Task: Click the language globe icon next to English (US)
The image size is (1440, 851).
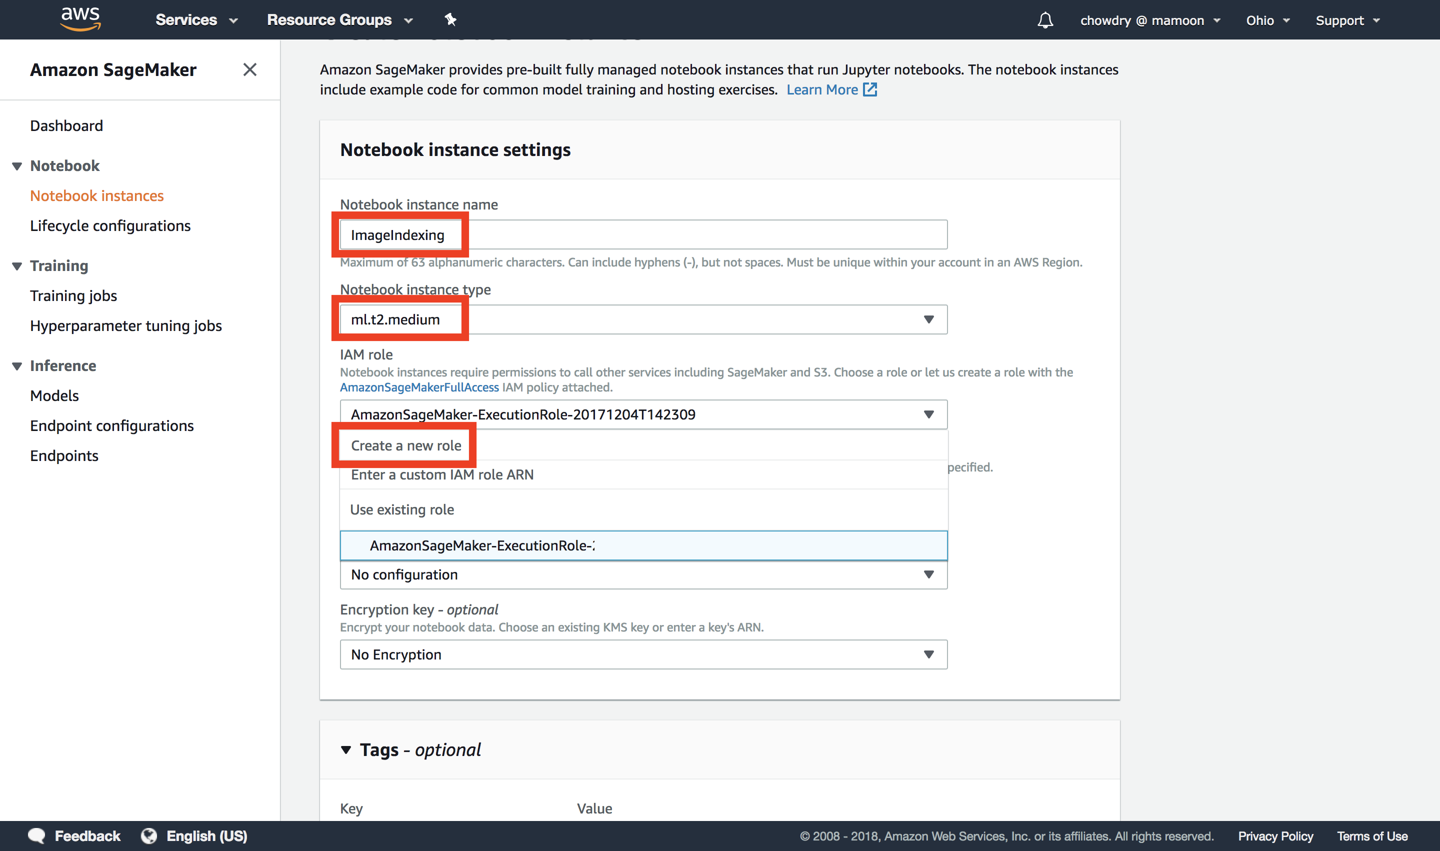Action: (148, 836)
